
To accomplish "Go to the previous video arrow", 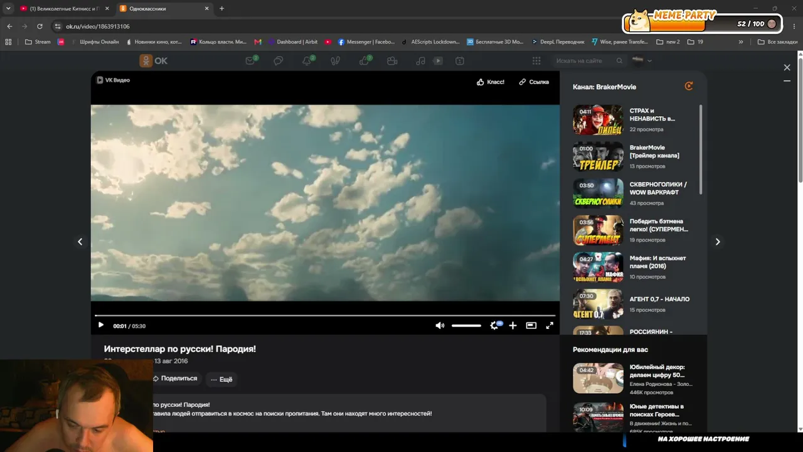I will point(80,242).
